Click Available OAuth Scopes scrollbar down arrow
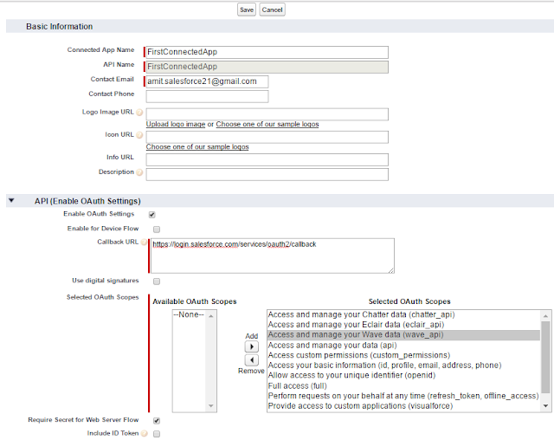 [x=211, y=406]
